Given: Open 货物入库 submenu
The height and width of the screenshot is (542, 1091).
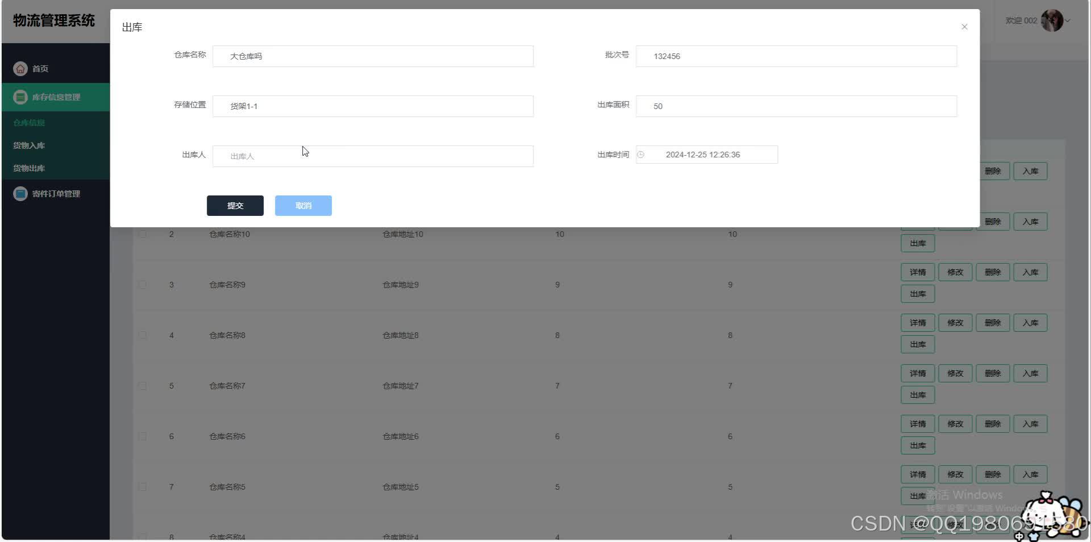Looking at the screenshot, I should (x=56, y=145).
